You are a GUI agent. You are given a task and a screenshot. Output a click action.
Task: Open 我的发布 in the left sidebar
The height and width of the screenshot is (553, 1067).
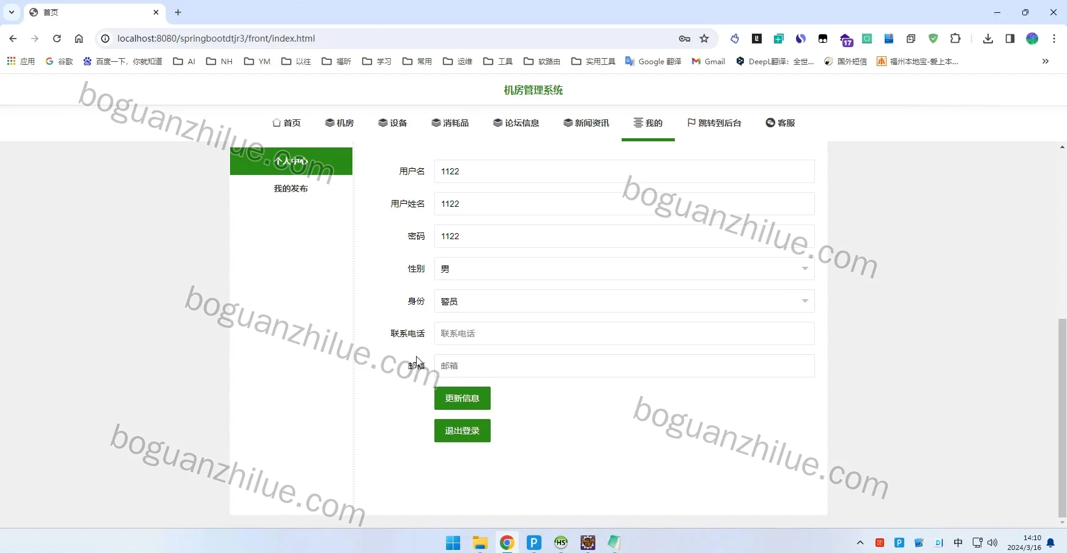[291, 188]
